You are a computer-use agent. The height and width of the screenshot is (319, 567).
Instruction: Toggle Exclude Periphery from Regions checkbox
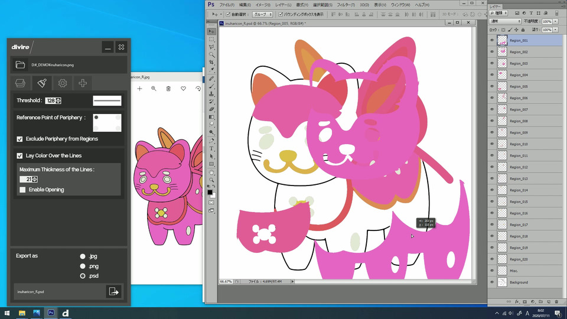19,139
